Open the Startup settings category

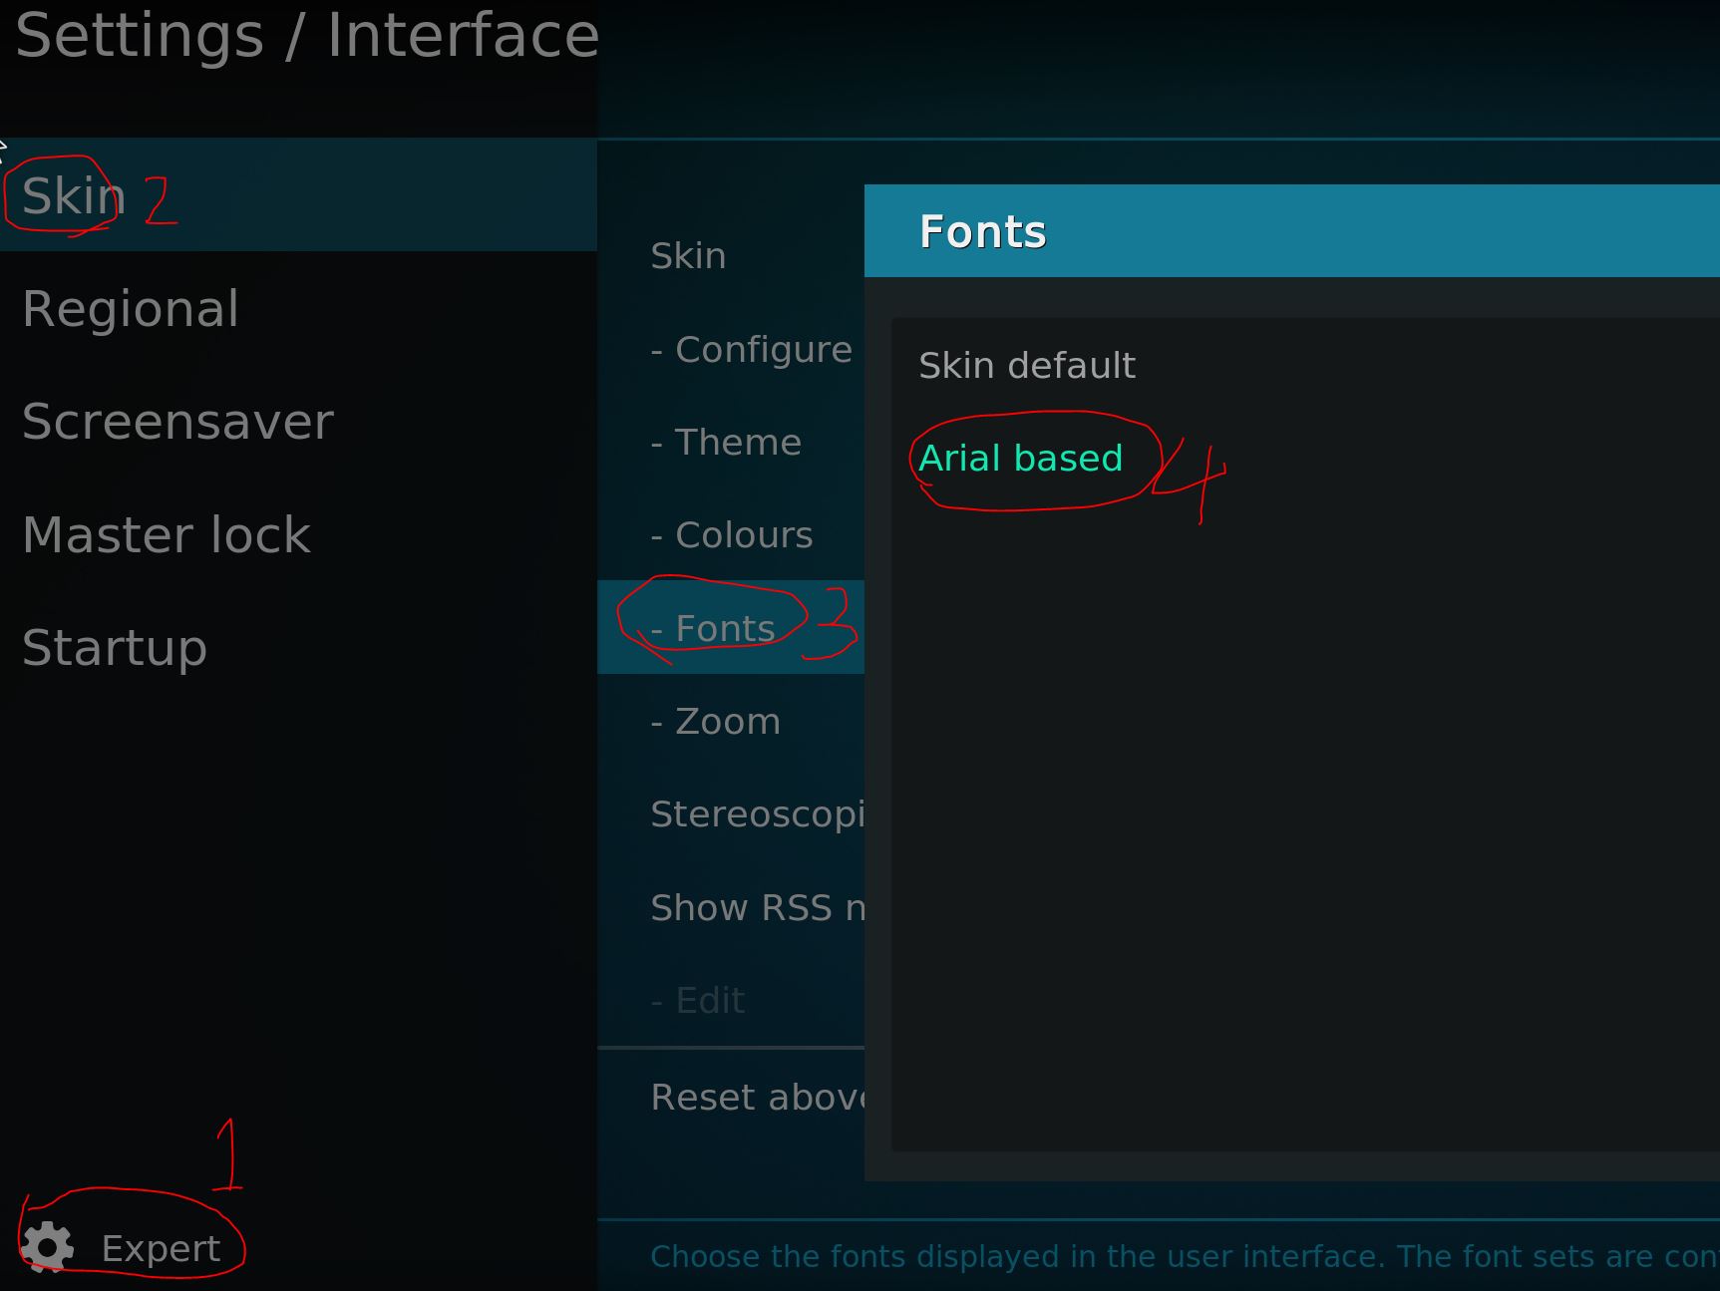pos(298,647)
